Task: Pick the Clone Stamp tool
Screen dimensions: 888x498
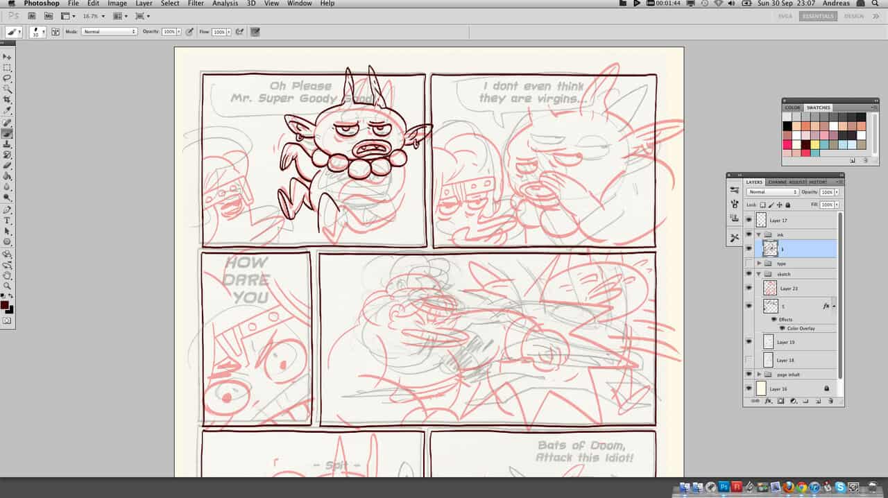Action: (x=7, y=144)
